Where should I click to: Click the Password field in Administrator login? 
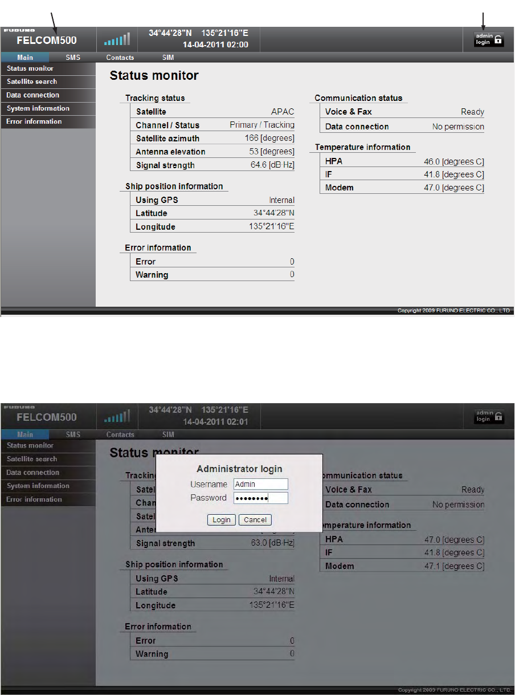pyautogui.click(x=261, y=498)
